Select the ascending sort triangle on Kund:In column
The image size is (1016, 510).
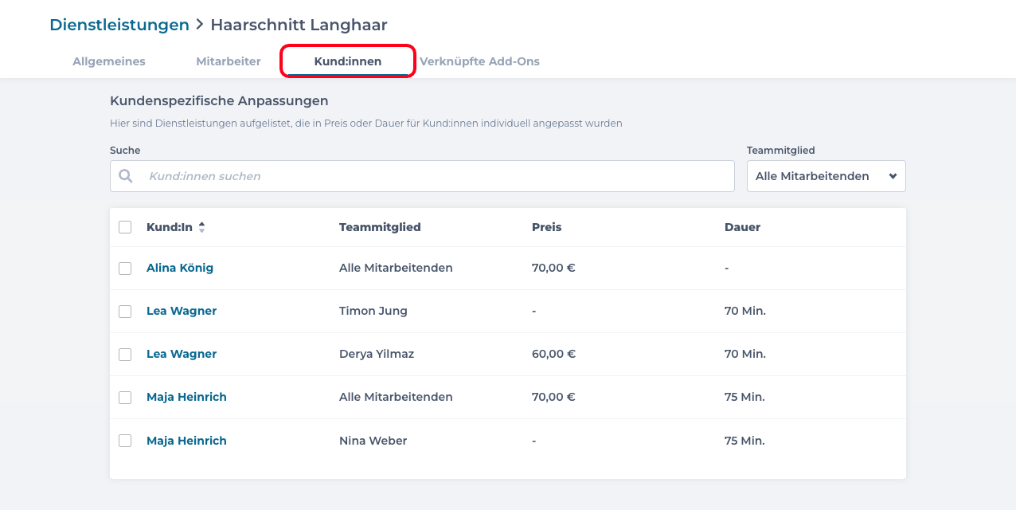pos(201,223)
